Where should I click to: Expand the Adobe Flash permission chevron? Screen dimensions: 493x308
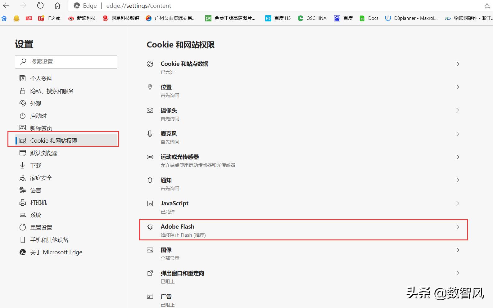tap(458, 227)
